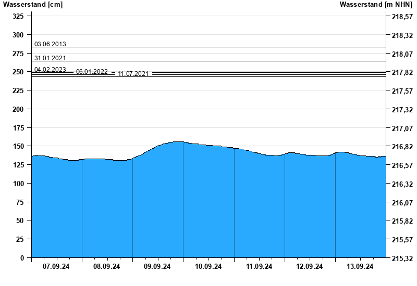The height and width of the screenshot is (286, 417).
Task: Select the 31.01.2021 reference line label
Action: pos(50,58)
